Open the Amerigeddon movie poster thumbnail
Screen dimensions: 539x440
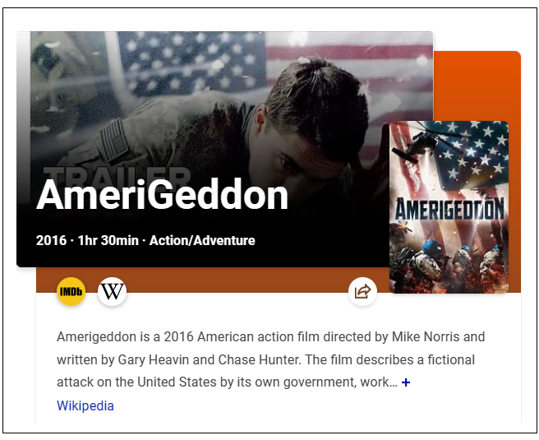pos(449,207)
